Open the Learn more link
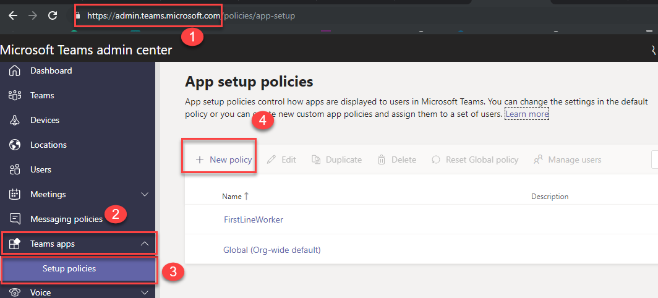Viewport: 658px width, 298px height. (527, 114)
